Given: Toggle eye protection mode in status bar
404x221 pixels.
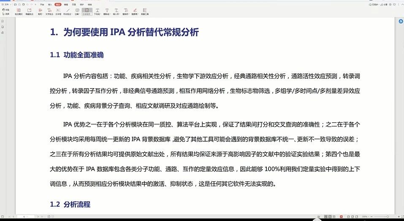Looking at the screenshot, I should [x=319, y=217].
